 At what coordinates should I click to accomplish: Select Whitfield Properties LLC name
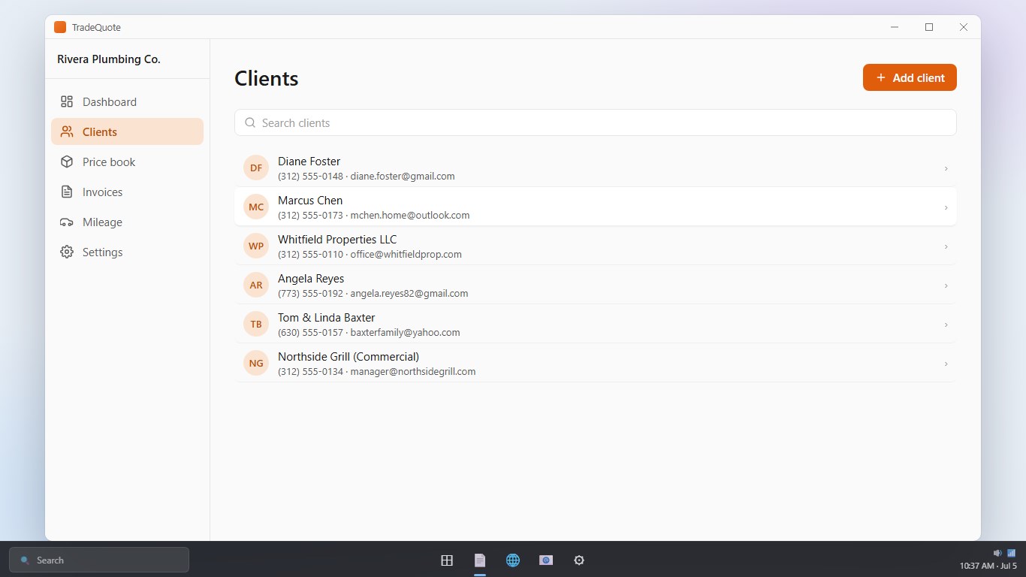click(x=337, y=240)
